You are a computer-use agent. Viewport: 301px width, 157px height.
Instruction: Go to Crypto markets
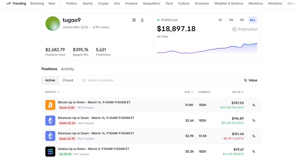pyautogui.click(x=103, y=4)
